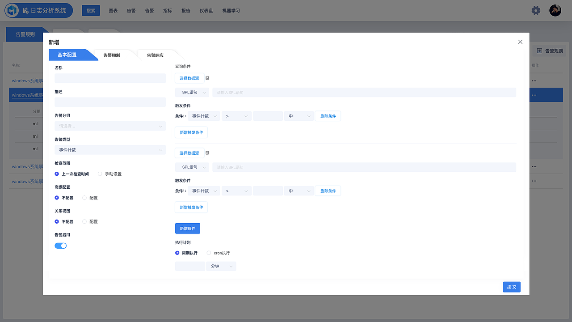The width and height of the screenshot is (572, 322).
Task: Open the ellipsis menu on the highlighted row
Action: pos(534,95)
